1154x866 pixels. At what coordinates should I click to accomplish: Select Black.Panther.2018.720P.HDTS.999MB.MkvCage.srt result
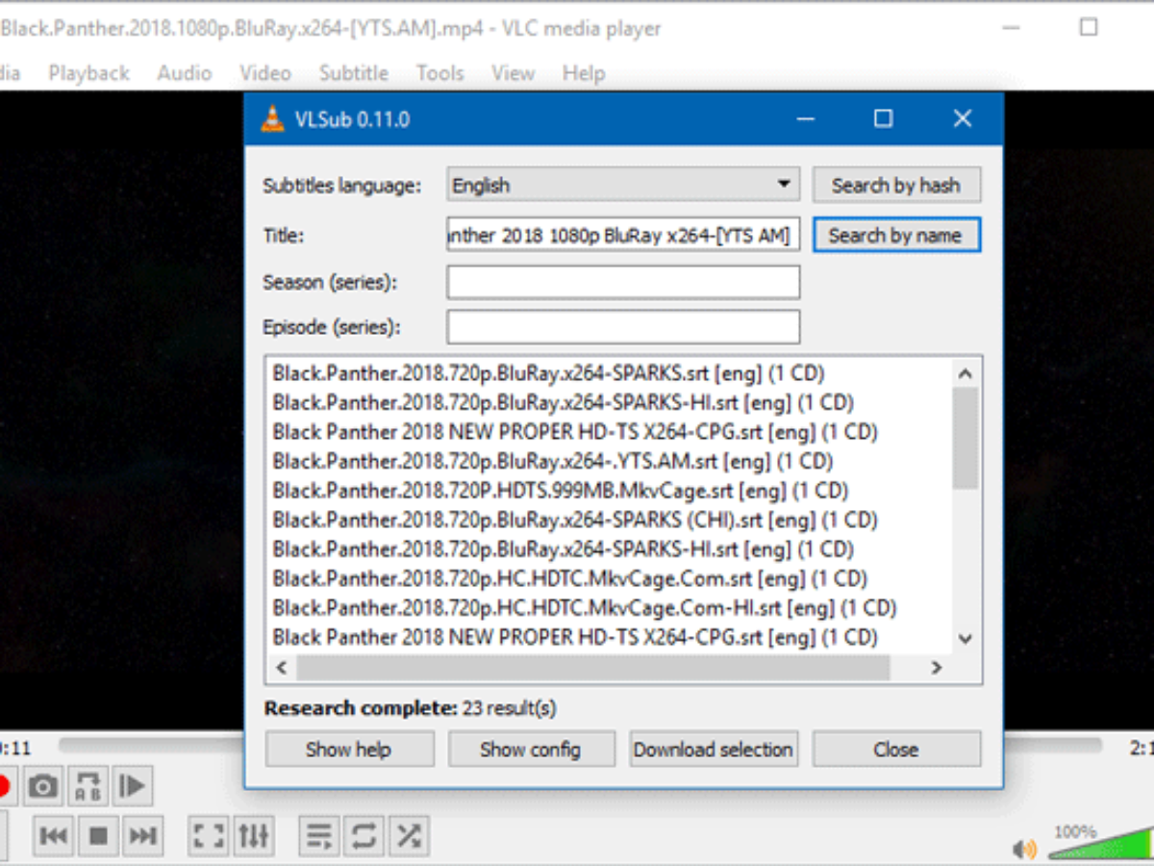coord(561,491)
